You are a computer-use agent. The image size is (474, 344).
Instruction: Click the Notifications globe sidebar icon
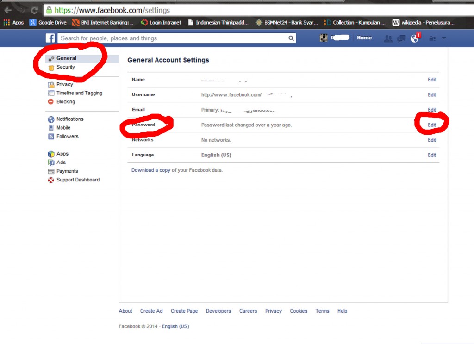pos(51,119)
